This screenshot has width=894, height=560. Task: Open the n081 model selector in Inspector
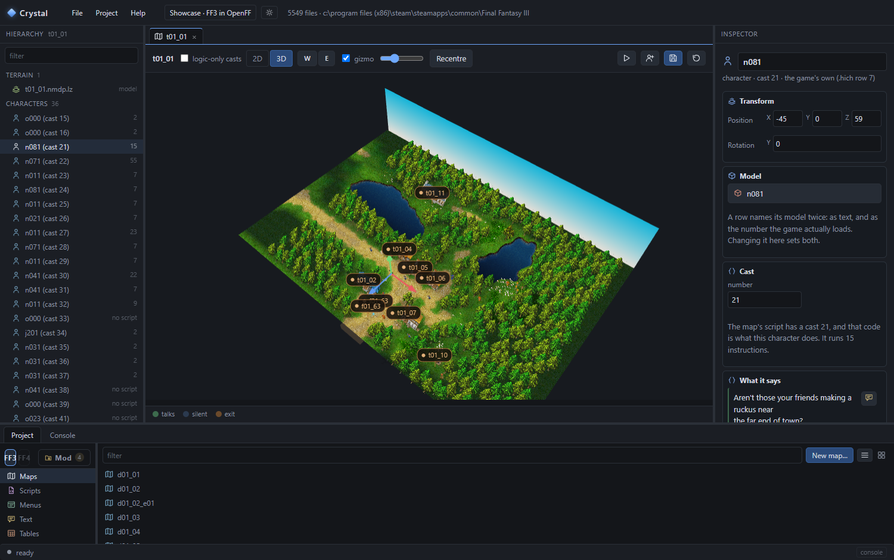[x=805, y=194]
